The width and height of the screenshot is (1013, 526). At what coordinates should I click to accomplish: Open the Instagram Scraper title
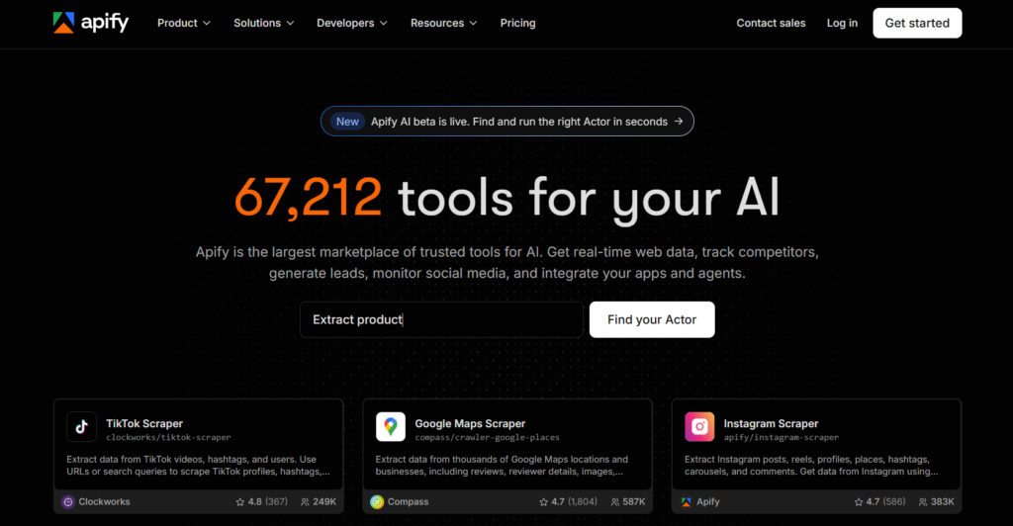[771, 423]
